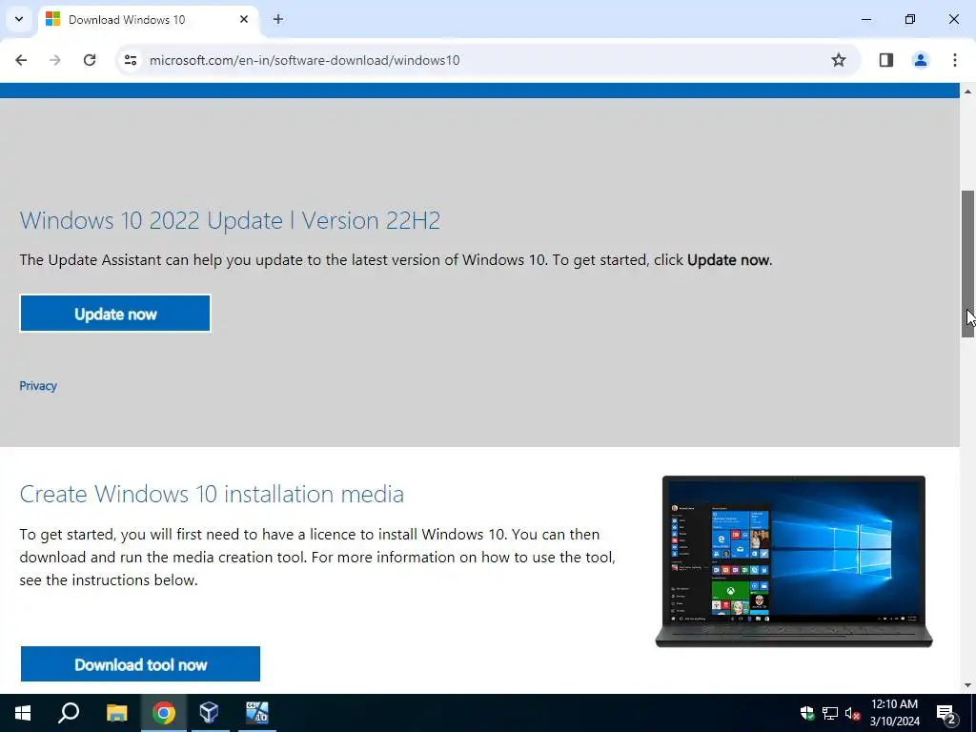Click the Update now button
Viewport: 976px width, 732px height.
pos(115,314)
